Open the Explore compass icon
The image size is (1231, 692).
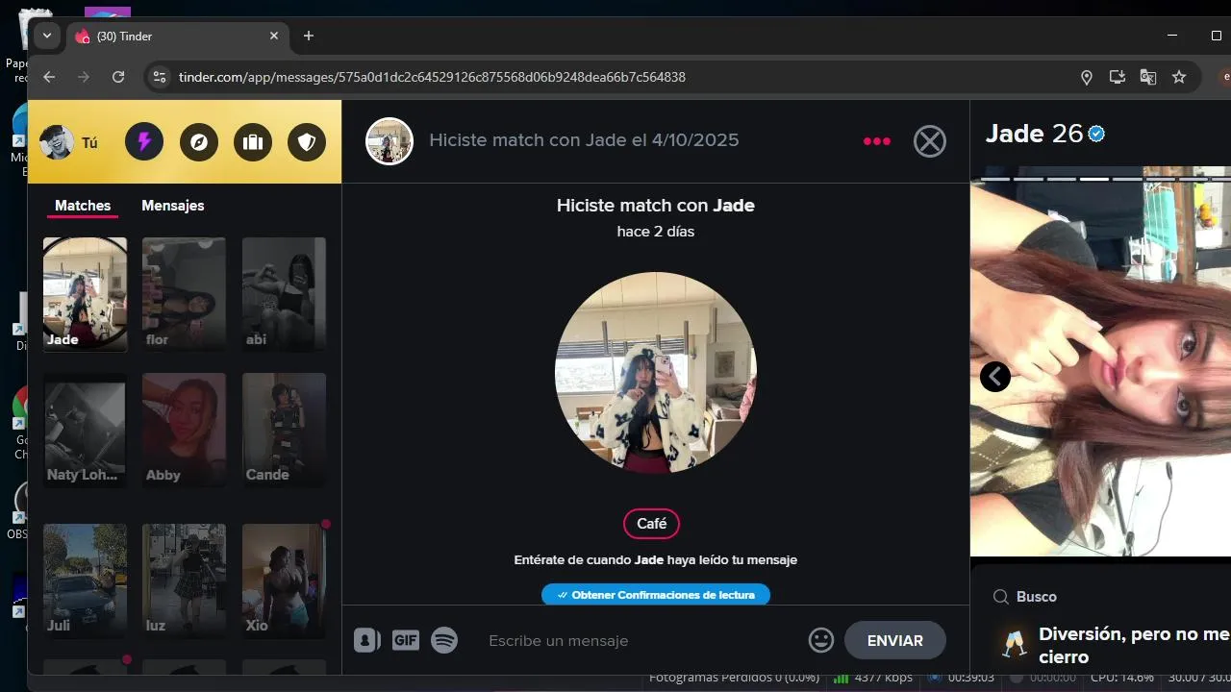[199, 142]
